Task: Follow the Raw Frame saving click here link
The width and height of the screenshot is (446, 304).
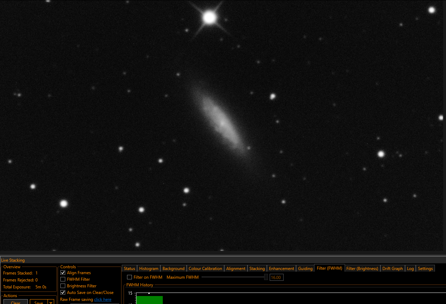Action: 103,299
